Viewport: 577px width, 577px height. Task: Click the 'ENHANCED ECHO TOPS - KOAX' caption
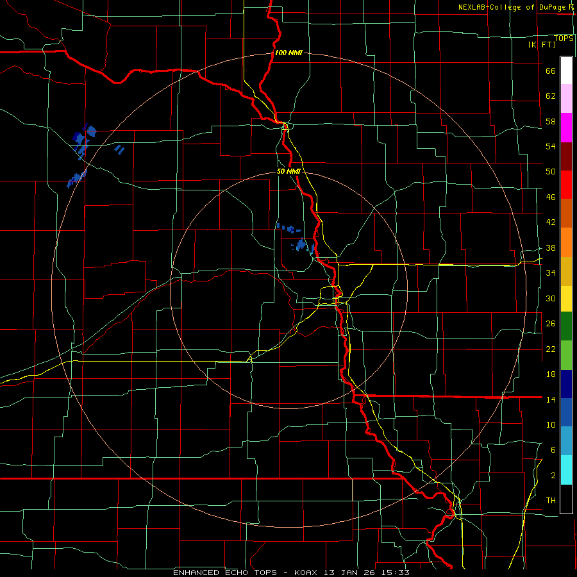pyautogui.click(x=246, y=573)
